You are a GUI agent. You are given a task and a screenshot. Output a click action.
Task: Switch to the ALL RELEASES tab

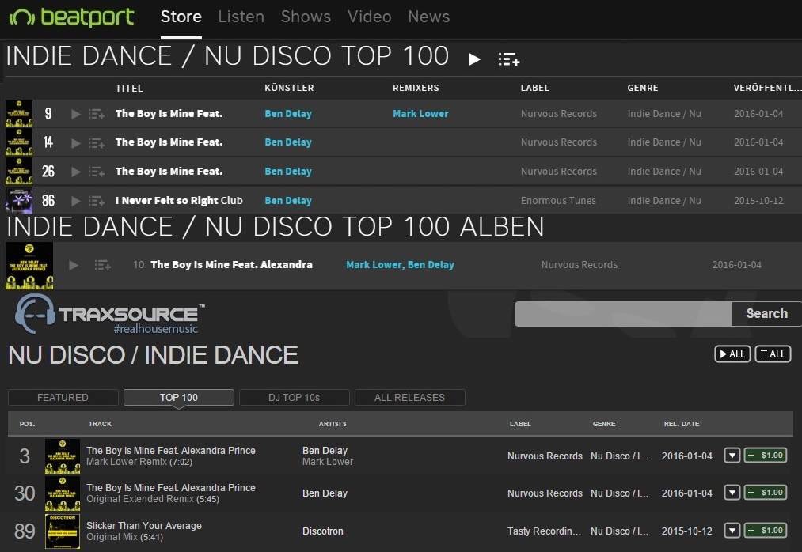(x=409, y=397)
